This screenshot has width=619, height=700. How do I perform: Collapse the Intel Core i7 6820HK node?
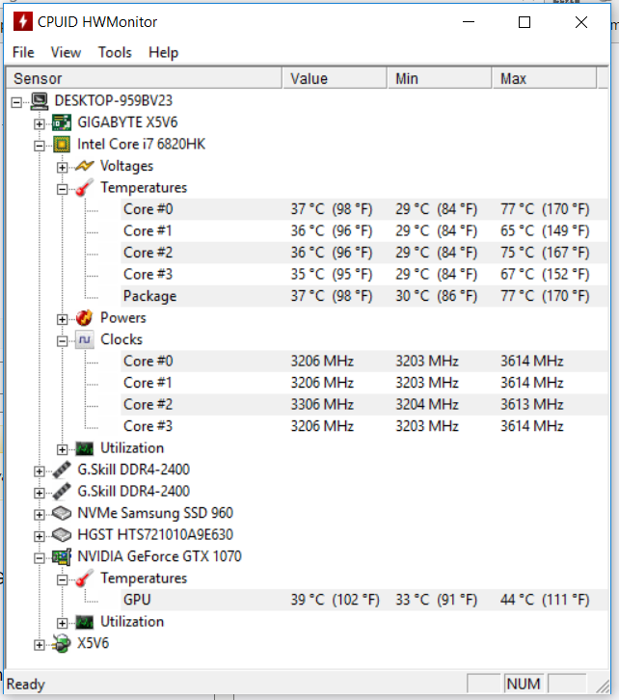pyautogui.click(x=40, y=146)
